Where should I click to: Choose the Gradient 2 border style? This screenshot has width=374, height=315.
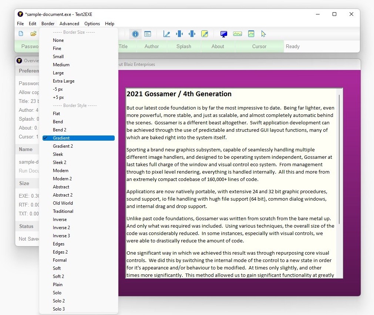pyautogui.click(x=63, y=146)
